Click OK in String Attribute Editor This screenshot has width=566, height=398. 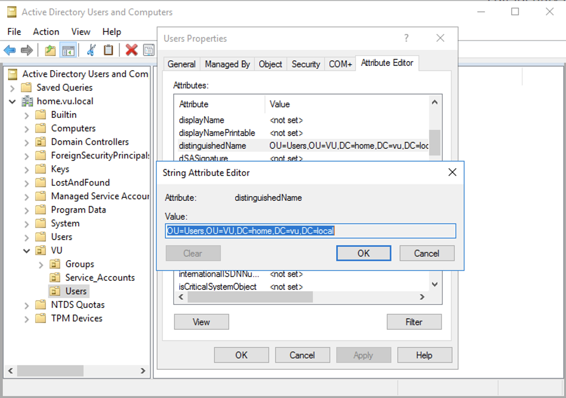click(364, 253)
